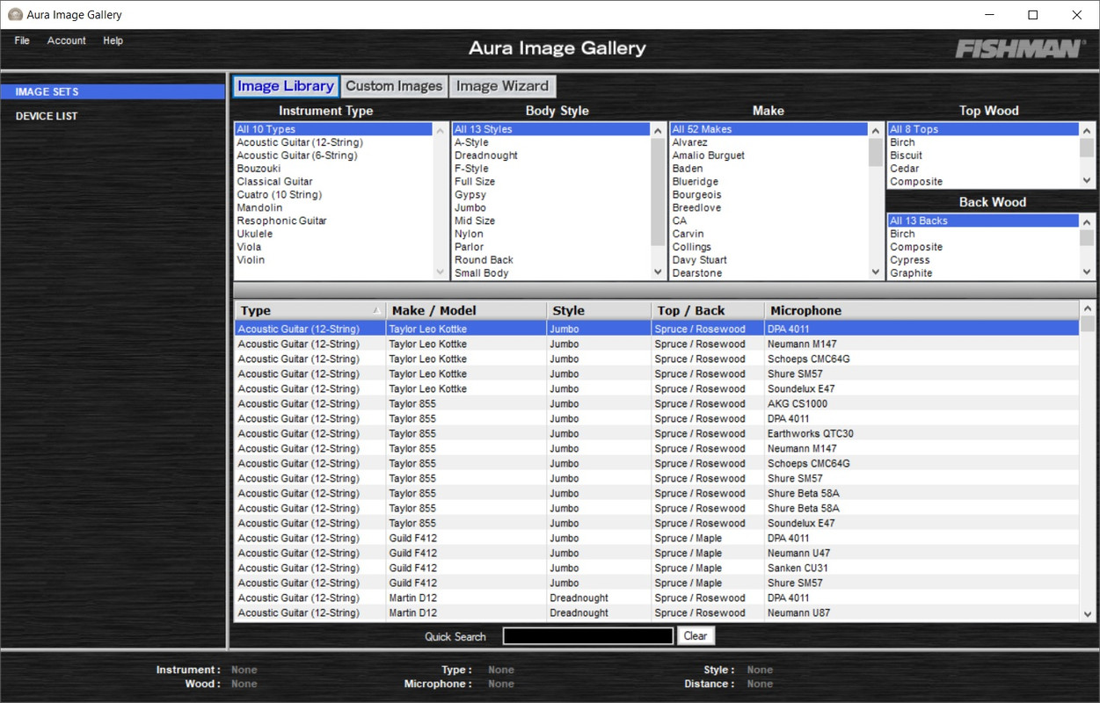Select Mandolin instrument type
This screenshot has height=703, width=1100.
(x=333, y=208)
